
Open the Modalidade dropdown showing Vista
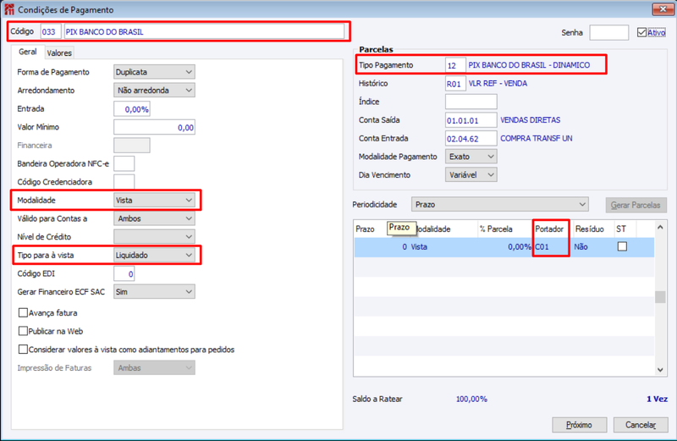pyautogui.click(x=154, y=201)
